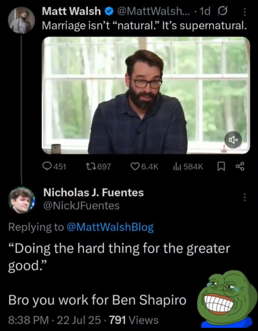
Task: Click the verified badge beside Matt Walsh
Action: click(x=109, y=12)
